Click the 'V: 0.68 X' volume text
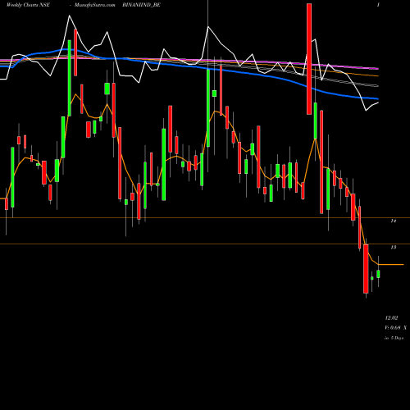The height and width of the screenshot is (410, 410). tap(395, 327)
